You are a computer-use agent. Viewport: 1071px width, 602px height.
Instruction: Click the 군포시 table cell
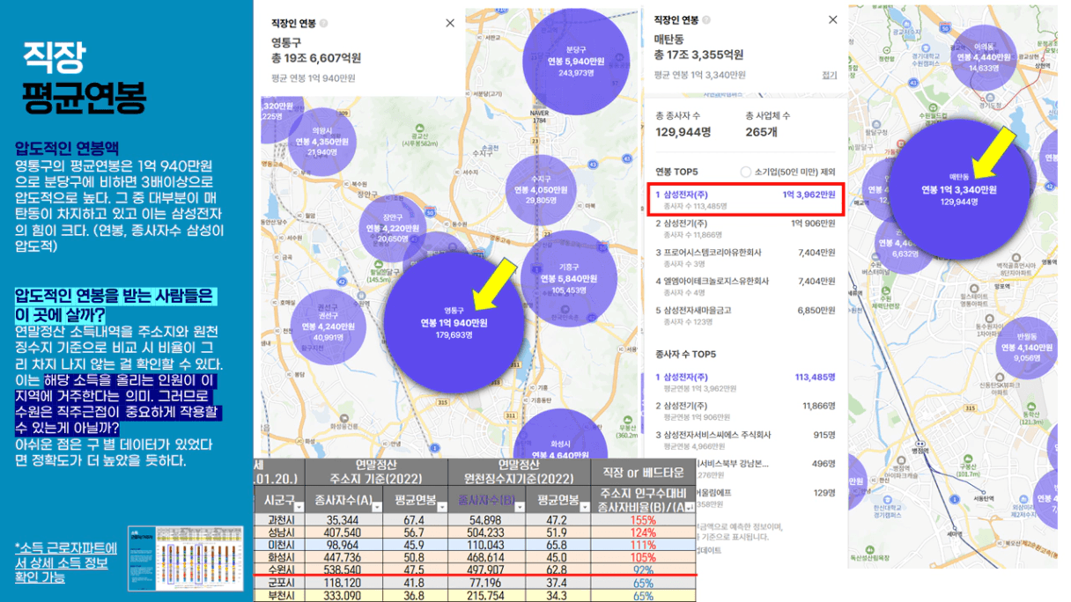(279, 583)
